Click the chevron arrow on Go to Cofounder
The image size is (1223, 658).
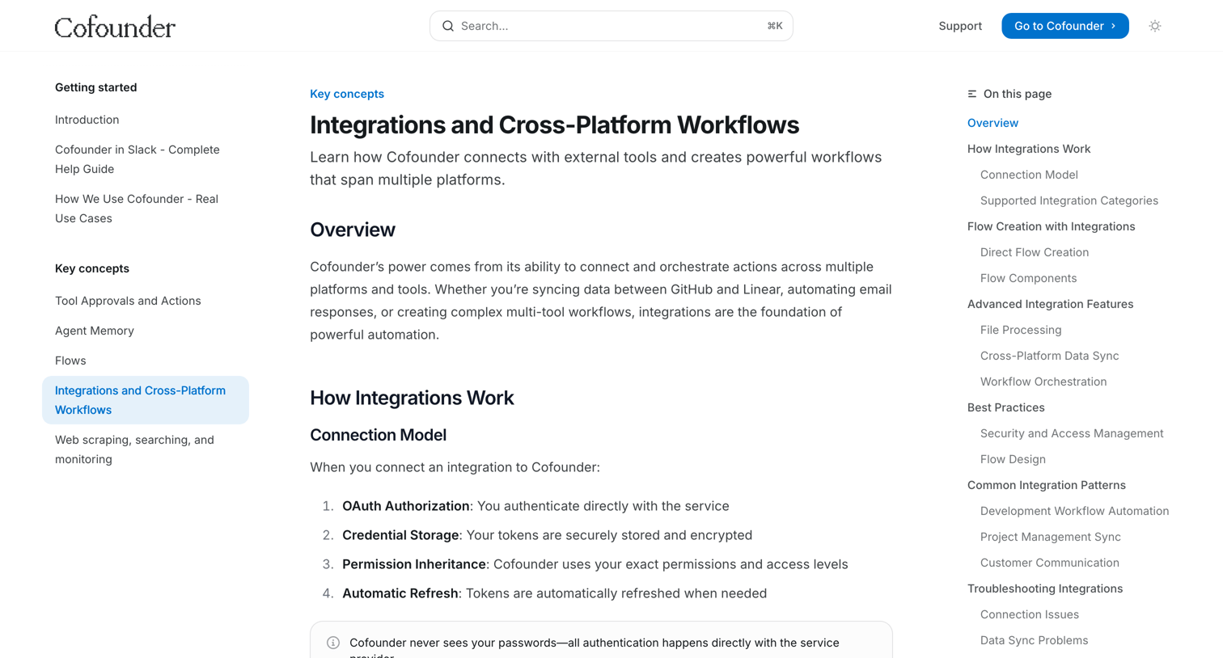click(1114, 26)
